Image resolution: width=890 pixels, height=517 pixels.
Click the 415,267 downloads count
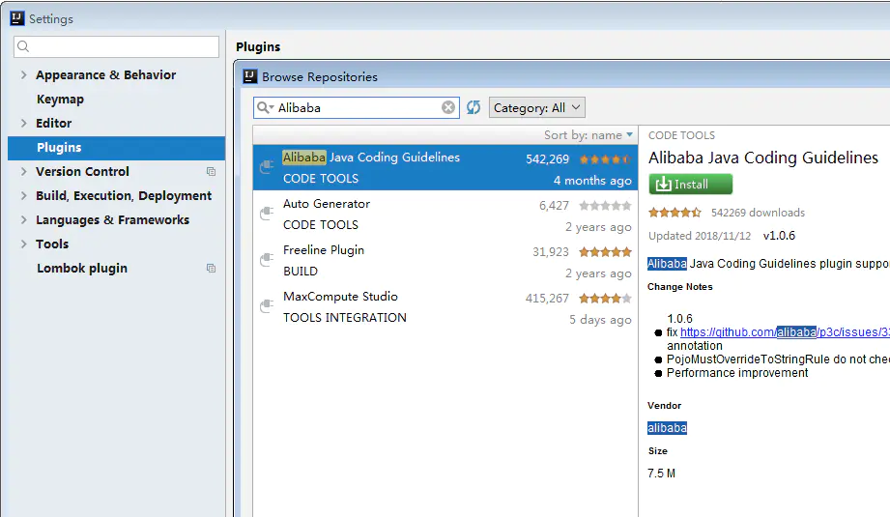point(547,298)
